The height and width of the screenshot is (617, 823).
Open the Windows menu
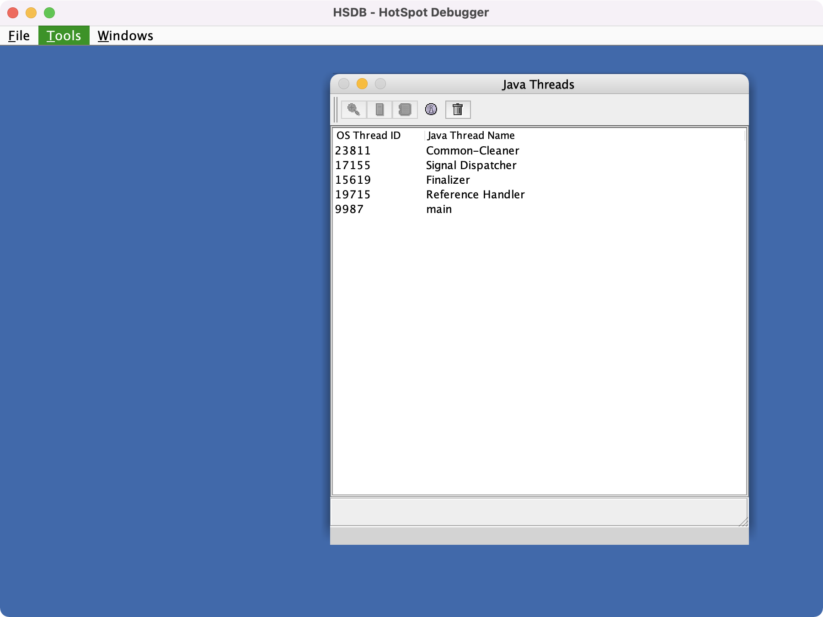coord(125,36)
